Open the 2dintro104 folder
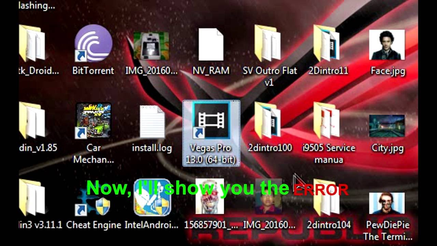437x246 pixels. pyautogui.click(x=328, y=204)
